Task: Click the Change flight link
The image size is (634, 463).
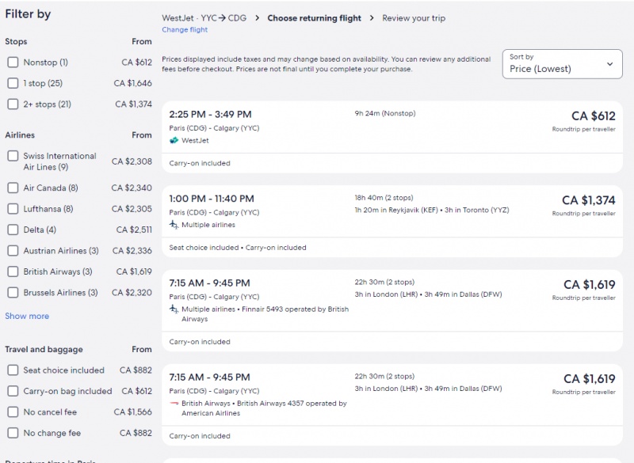Action: [185, 29]
